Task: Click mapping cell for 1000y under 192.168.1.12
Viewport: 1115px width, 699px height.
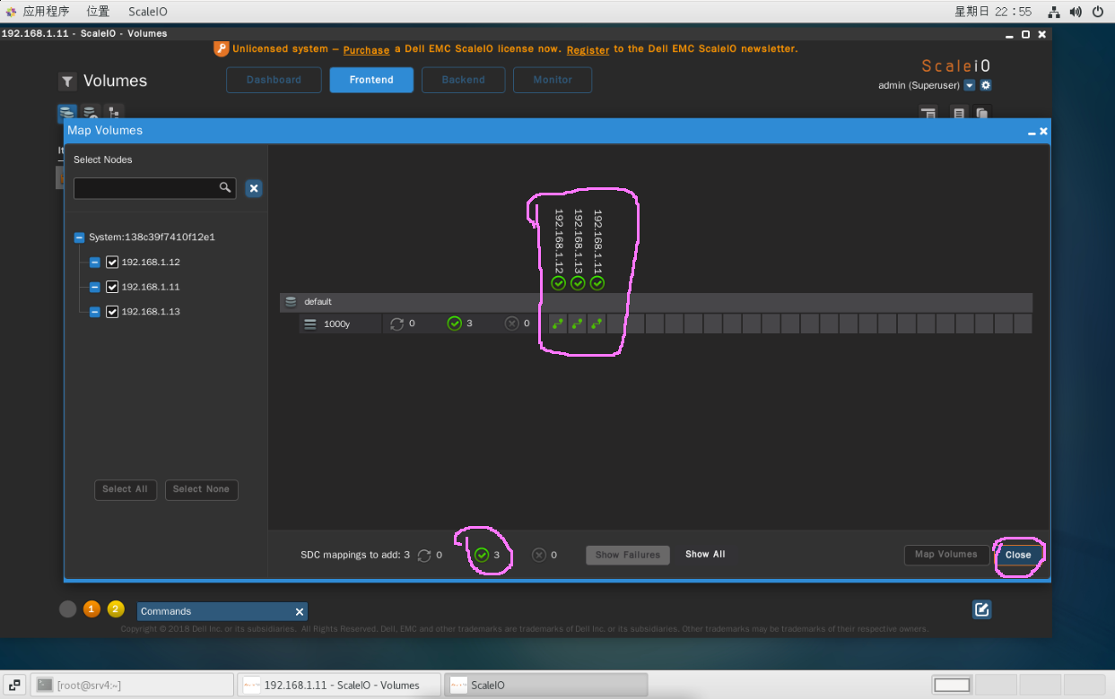Action: (558, 324)
